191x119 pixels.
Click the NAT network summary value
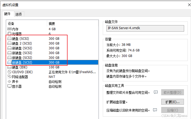52,77
